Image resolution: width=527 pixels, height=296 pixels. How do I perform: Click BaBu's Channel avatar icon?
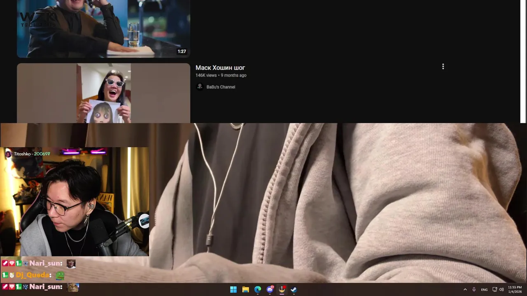(x=200, y=87)
